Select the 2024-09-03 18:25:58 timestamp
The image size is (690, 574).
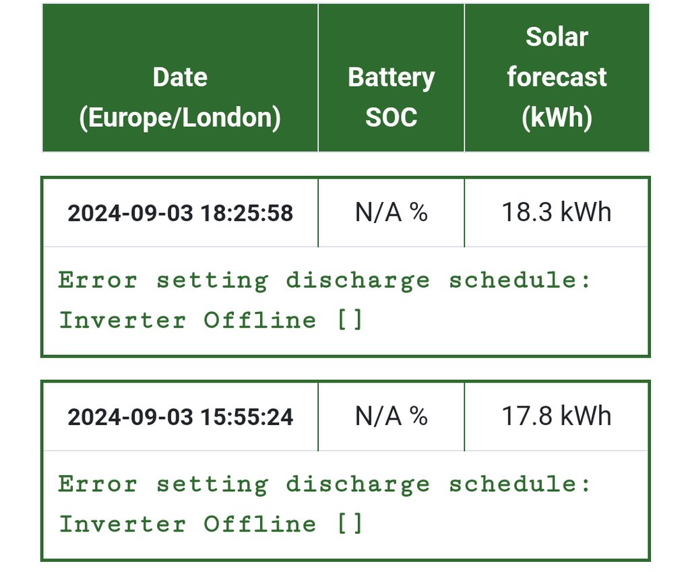180,213
